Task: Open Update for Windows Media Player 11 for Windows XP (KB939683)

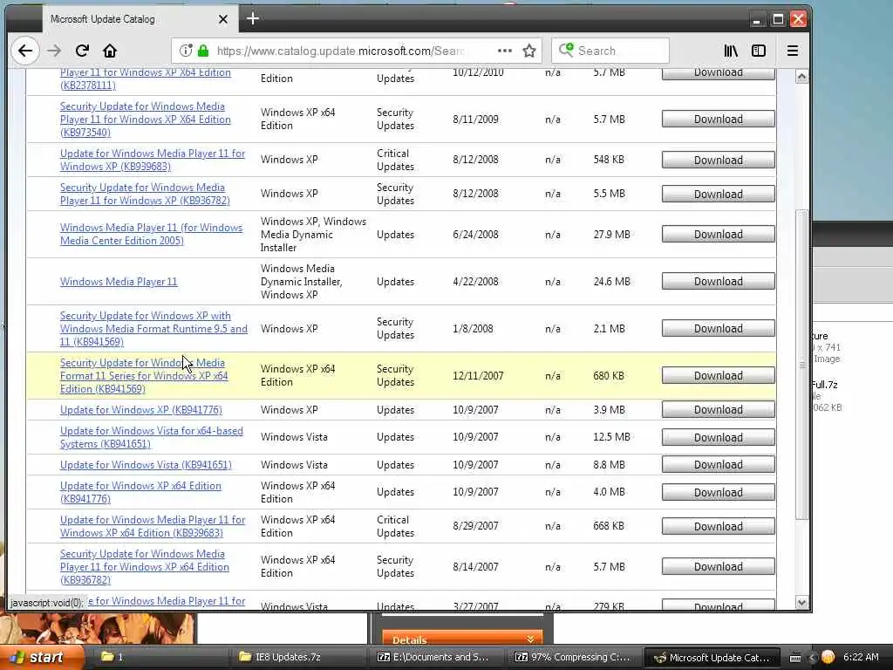Action: pyautogui.click(x=152, y=160)
